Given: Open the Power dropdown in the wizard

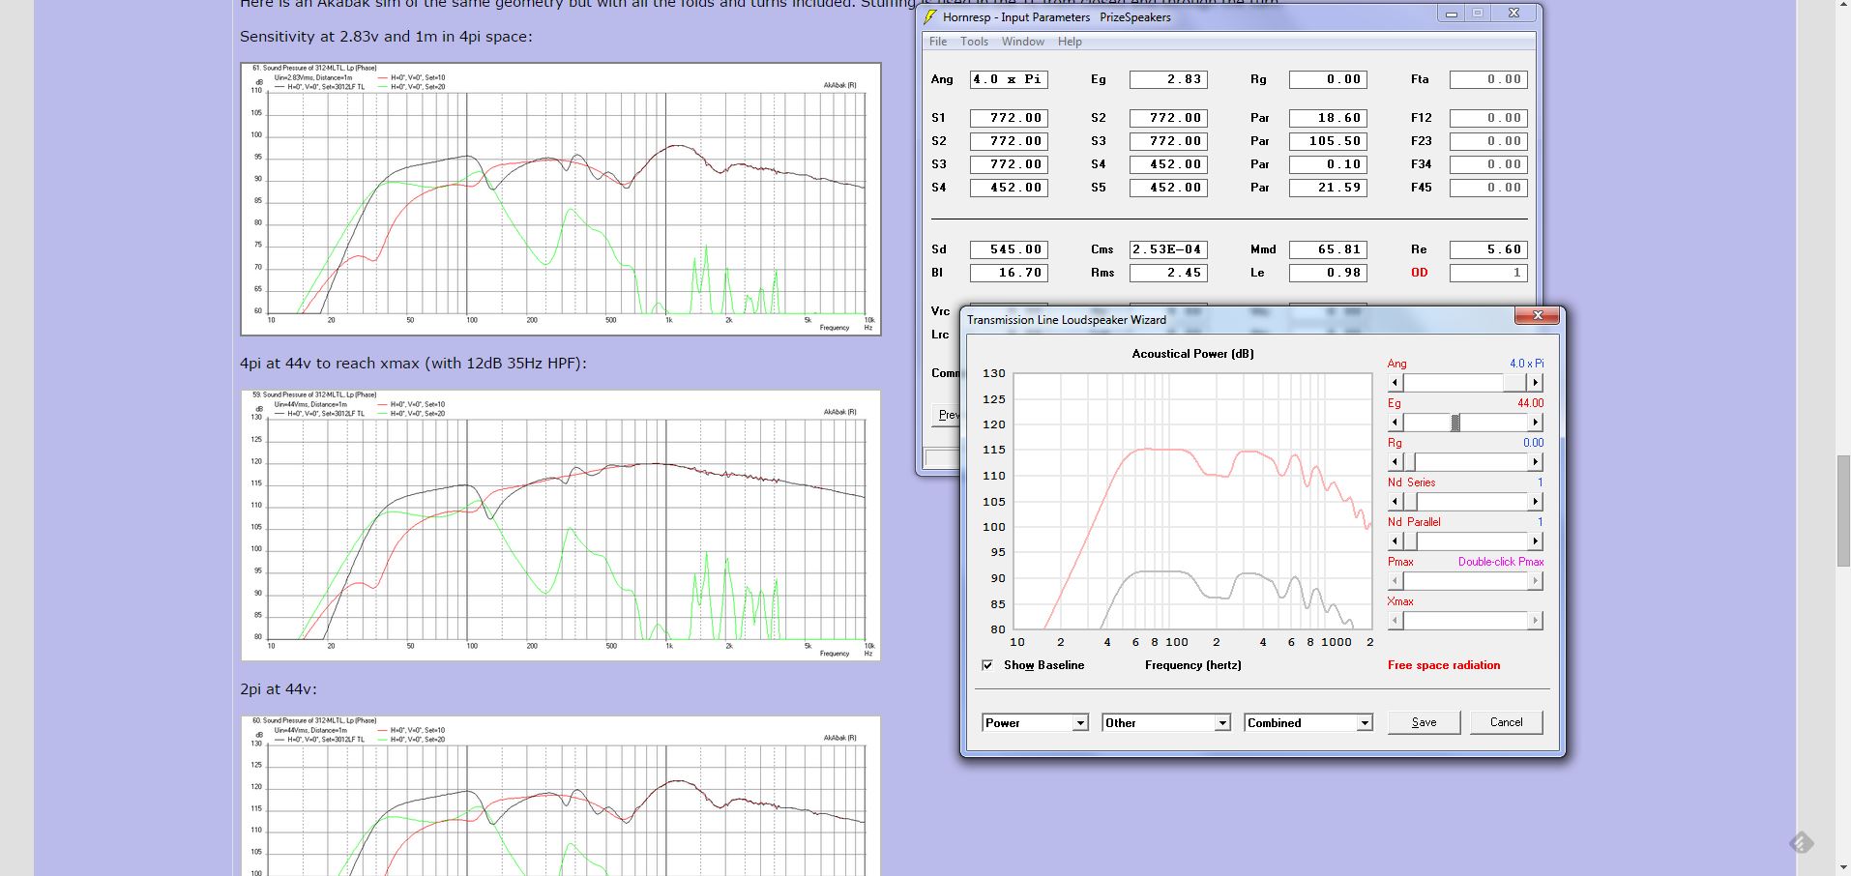Looking at the screenshot, I should 1080,723.
